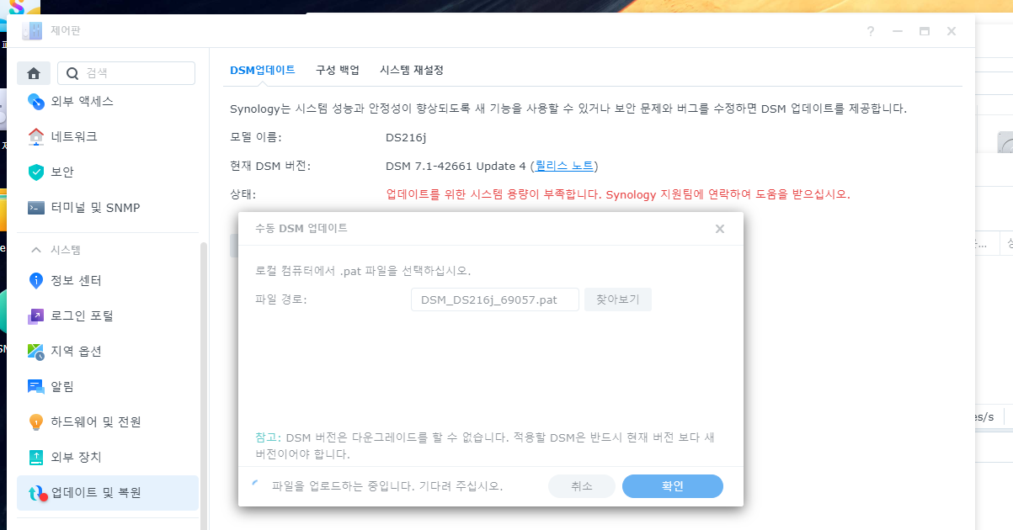The image size is (1013, 530).
Task: Click the upload in progress spinner icon
Action: click(258, 486)
